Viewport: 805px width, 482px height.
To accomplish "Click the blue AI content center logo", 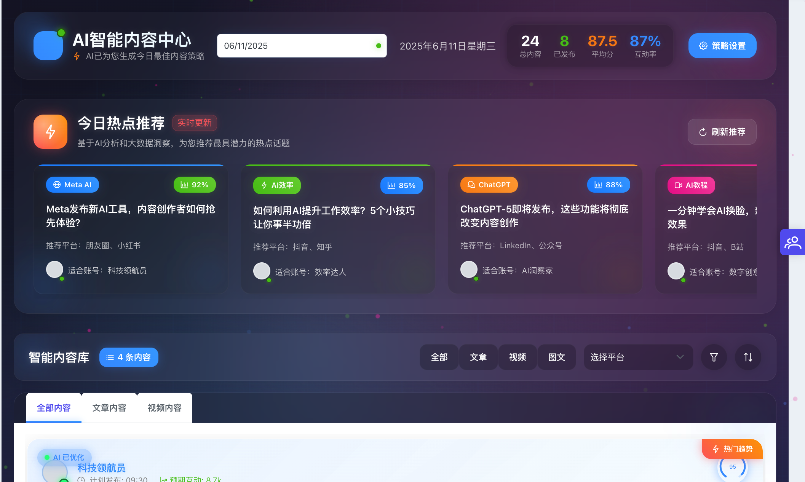I will [48, 46].
